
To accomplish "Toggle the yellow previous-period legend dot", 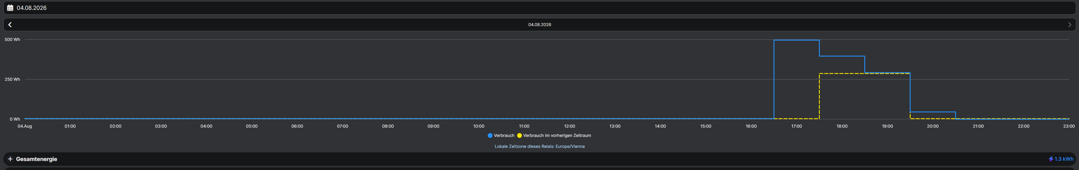I will pyautogui.click(x=519, y=136).
